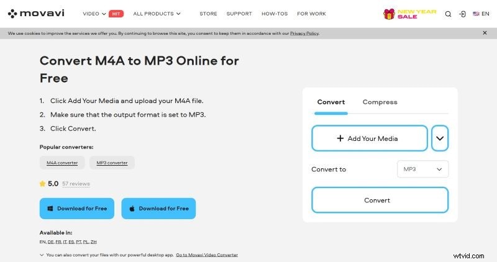The width and height of the screenshot is (497, 262).
Task: Go to How-Tos section
Action: [x=275, y=14]
